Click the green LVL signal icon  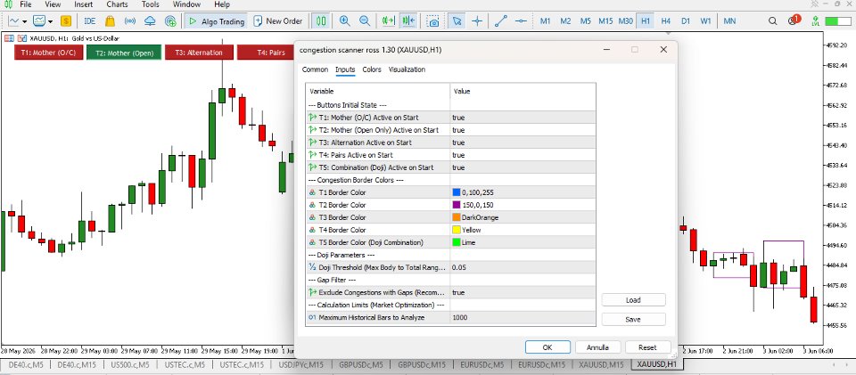(x=816, y=21)
